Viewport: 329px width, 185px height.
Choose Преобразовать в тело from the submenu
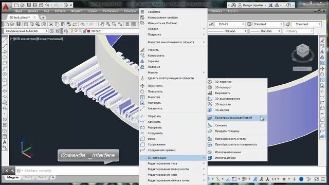click(x=237, y=139)
